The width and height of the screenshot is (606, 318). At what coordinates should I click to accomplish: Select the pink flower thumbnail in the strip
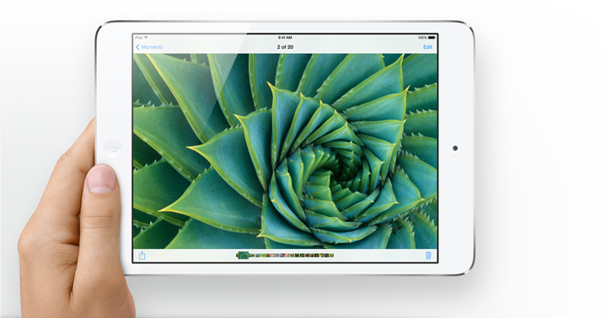click(x=287, y=255)
